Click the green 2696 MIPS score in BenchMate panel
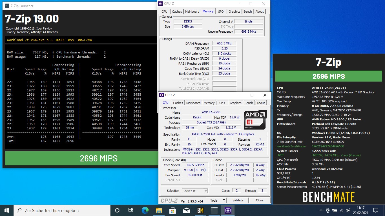The height and width of the screenshot is (216, 385). (x=329, y=76)
